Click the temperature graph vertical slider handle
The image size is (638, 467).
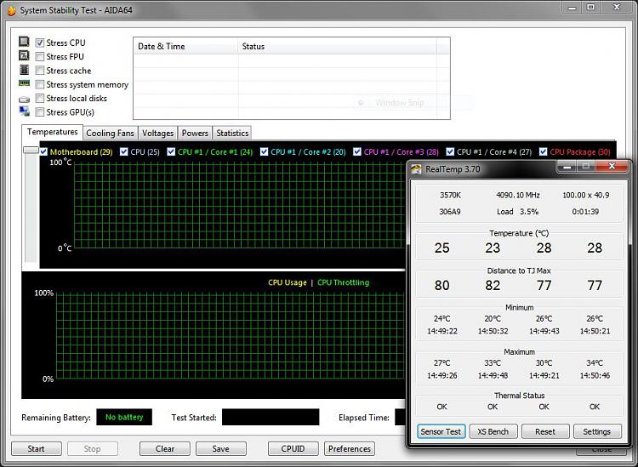pos(31,150)
